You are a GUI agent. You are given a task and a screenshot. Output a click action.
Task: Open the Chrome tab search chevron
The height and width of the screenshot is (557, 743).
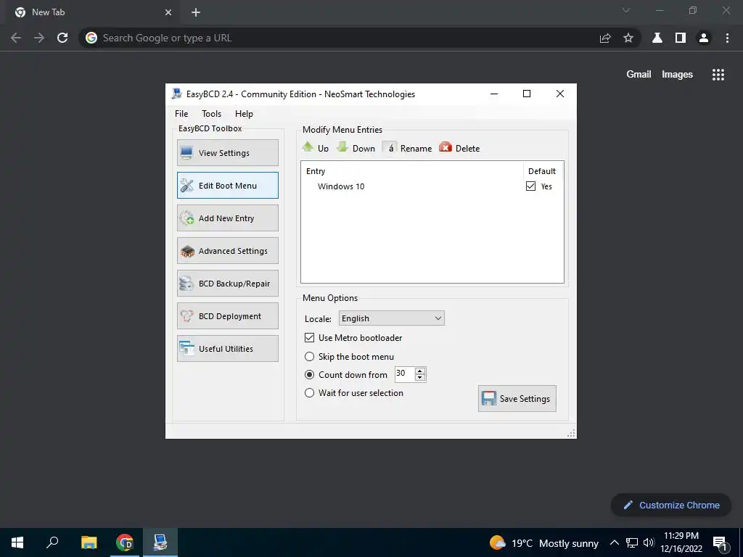coord(626,10)
